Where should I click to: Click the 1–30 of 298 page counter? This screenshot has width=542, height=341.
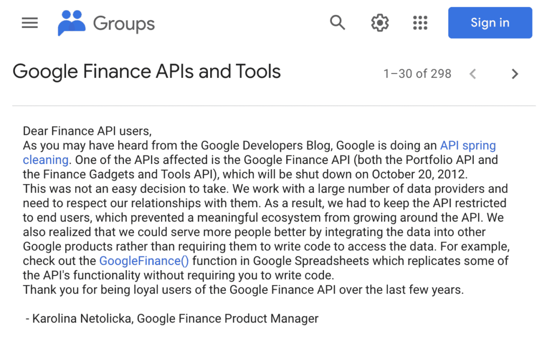pos(417,74)
